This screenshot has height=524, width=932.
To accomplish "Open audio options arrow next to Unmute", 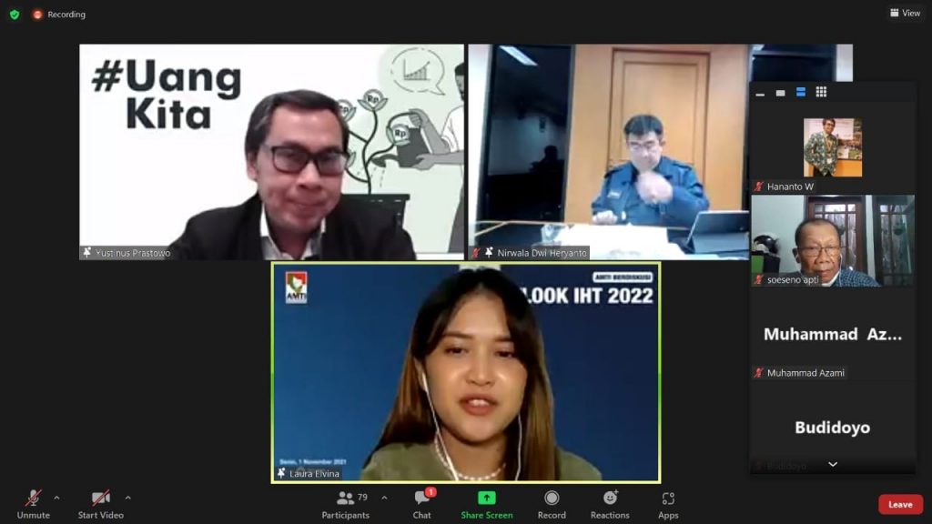I will tap(56, 498).
